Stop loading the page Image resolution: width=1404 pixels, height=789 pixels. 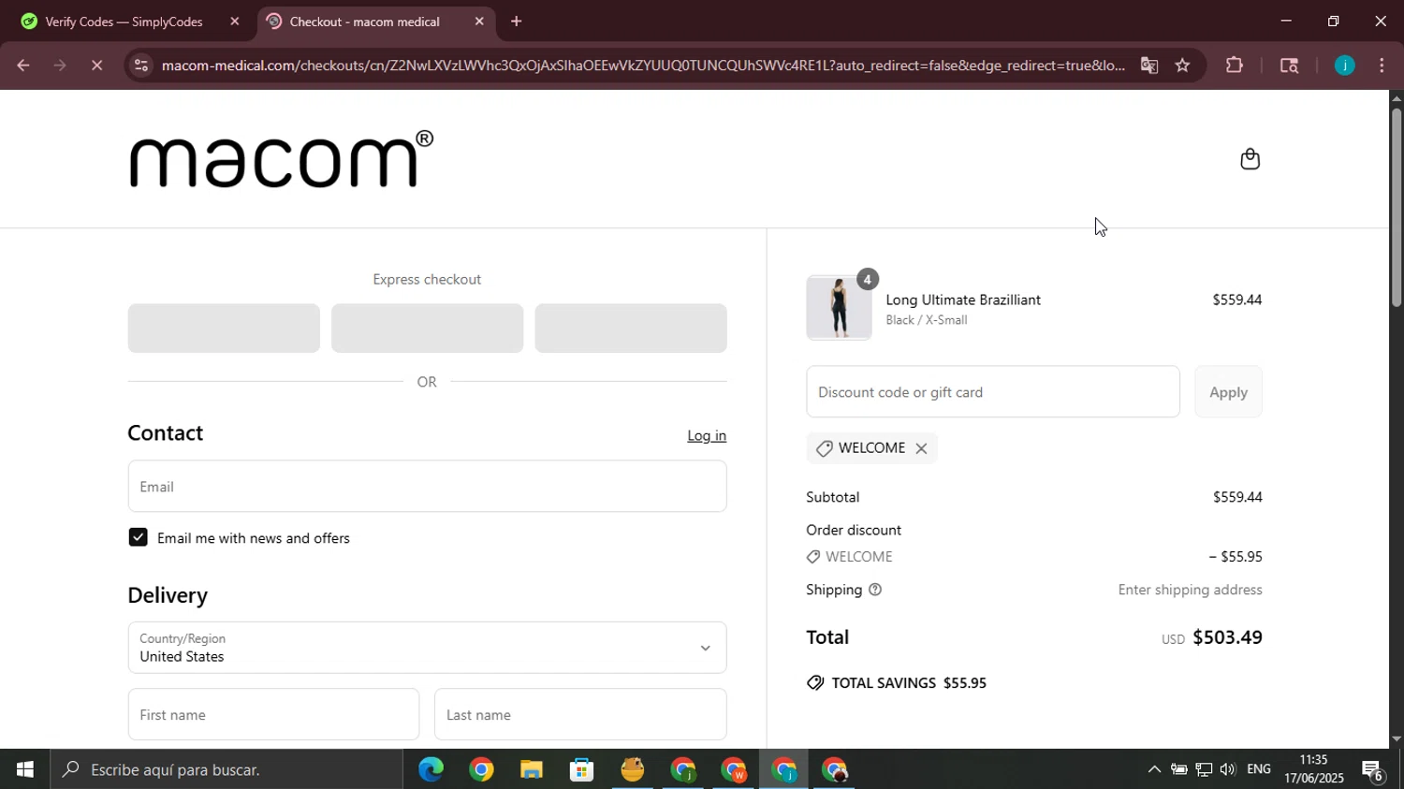click(97, 66)
